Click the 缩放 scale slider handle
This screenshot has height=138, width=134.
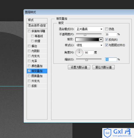87,60
